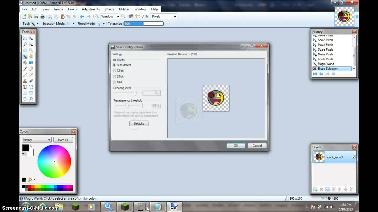Open the File menu
Image resolution: width=378 pixels, height=212 pixels.
(25, 9)
